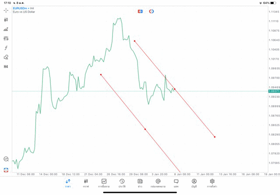Screen dimensions: 280x195
Task: Click the current price label 1.09371
Action: (274, 91)
